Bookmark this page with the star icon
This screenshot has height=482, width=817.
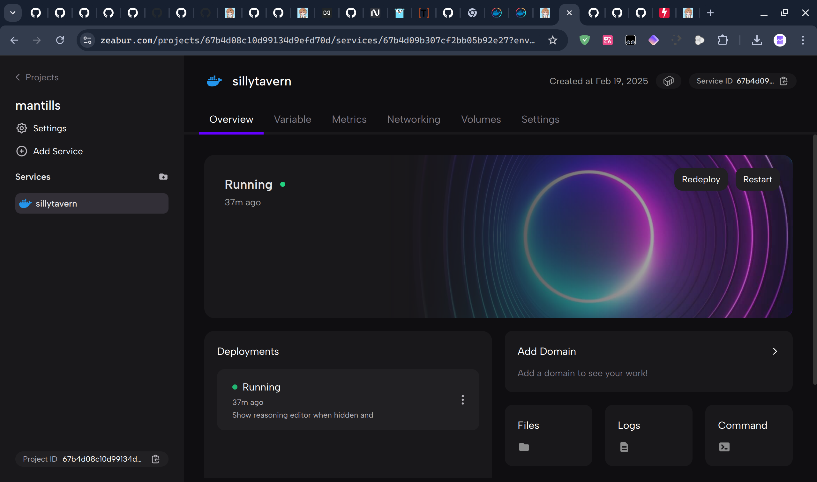(x=552, y=40)
